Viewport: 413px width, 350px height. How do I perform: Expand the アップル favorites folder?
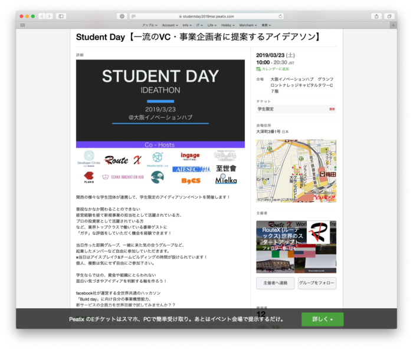(150, 25)
